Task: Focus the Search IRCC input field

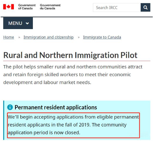Action: point(117,7)
